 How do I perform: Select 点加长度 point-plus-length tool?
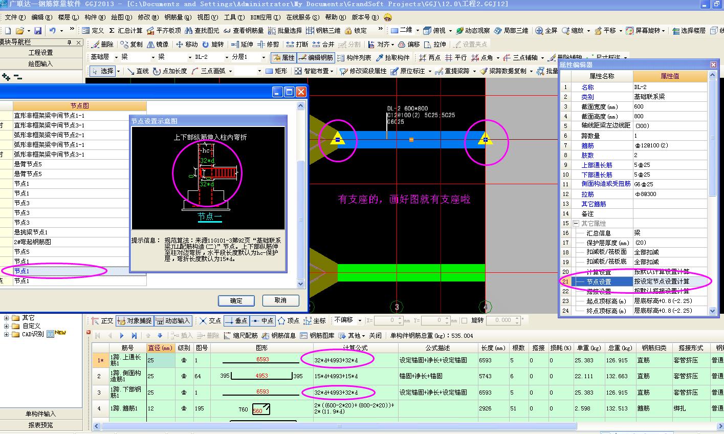tap(170, 71)
